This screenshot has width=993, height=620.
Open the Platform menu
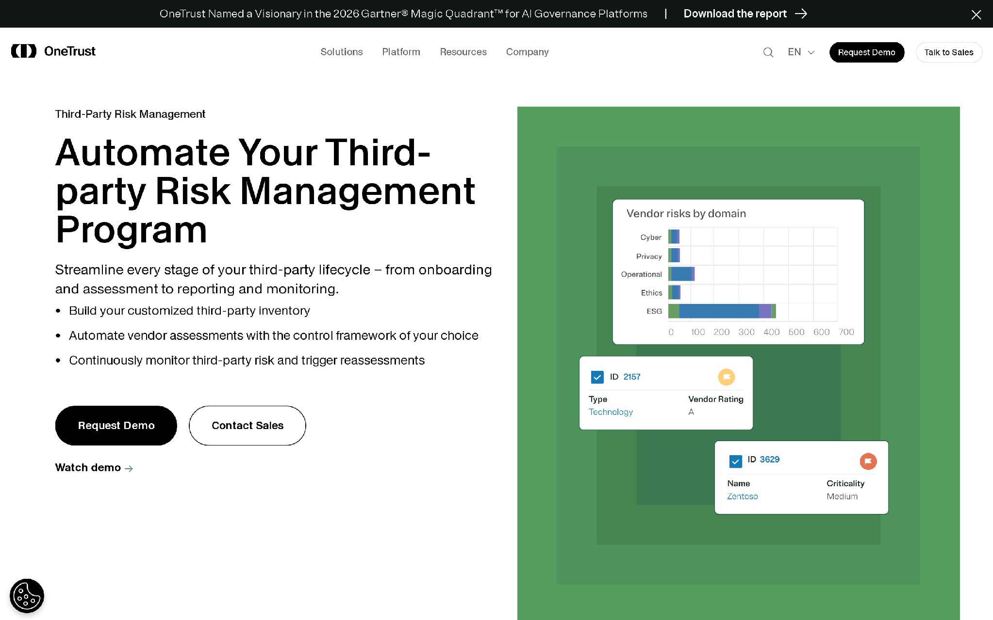[401, 52]
